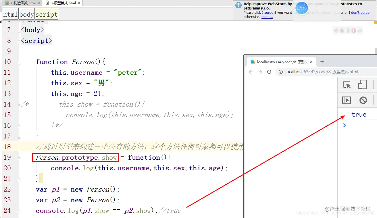Click the console prompt chevron

coord(345,125)
